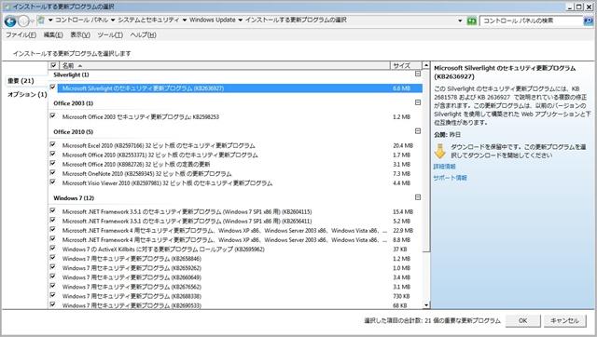
Task: Uncheck the Office 2003 KB2598253 update checkbox
Action: click(x=53, y=116)
